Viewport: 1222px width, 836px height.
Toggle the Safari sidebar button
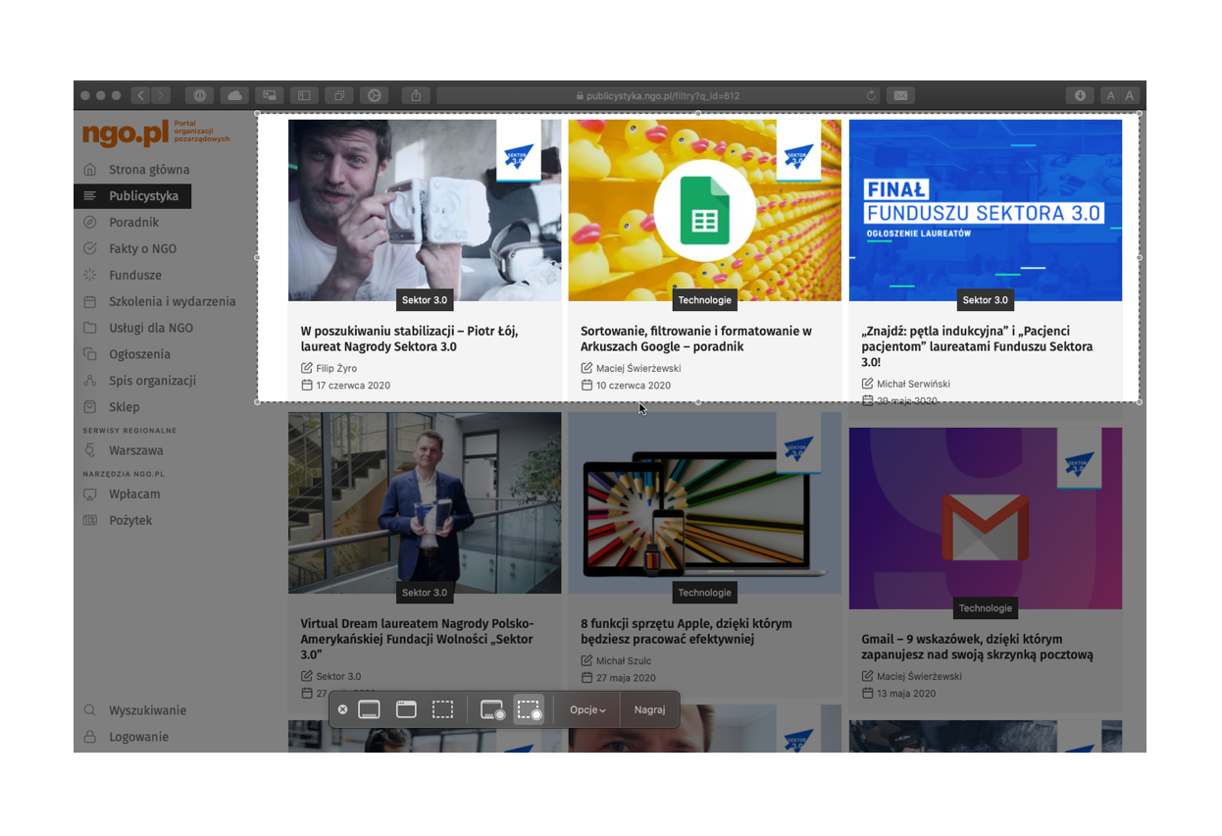(x=304, y=95)
